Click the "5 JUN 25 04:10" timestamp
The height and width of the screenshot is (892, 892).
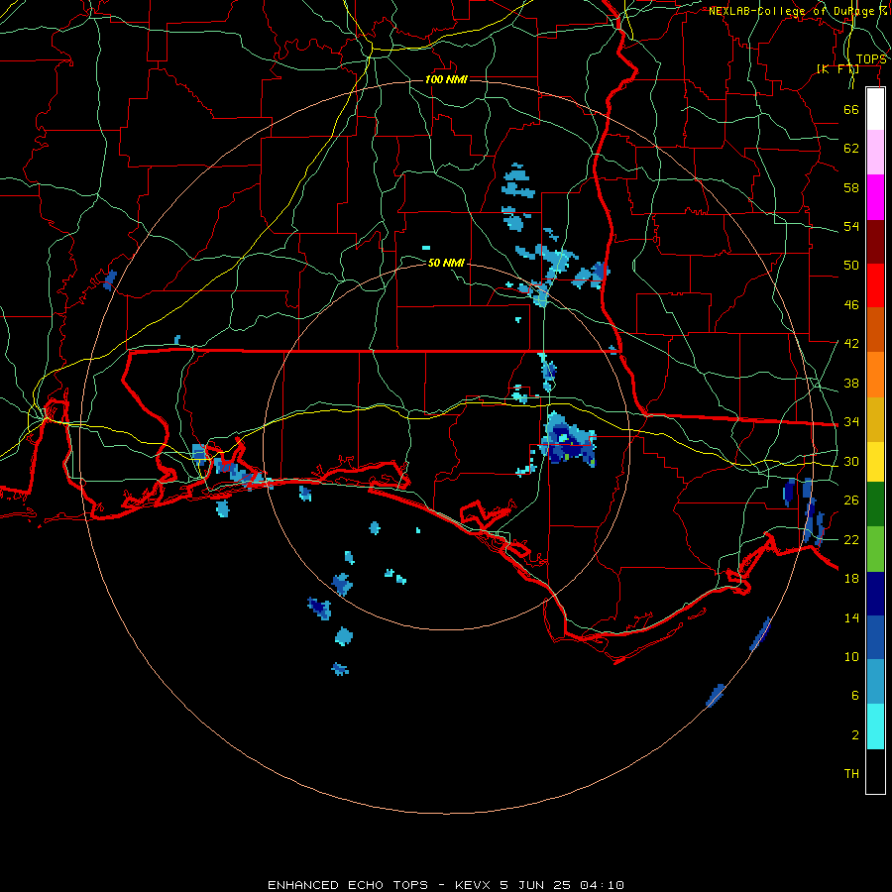(562, 885)
